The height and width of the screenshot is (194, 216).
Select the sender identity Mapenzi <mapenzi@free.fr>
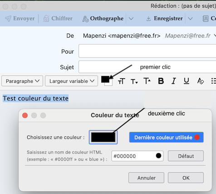click(122, 36)
